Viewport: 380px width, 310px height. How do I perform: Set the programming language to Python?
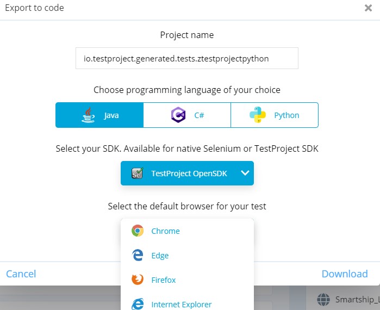point(275,115)
